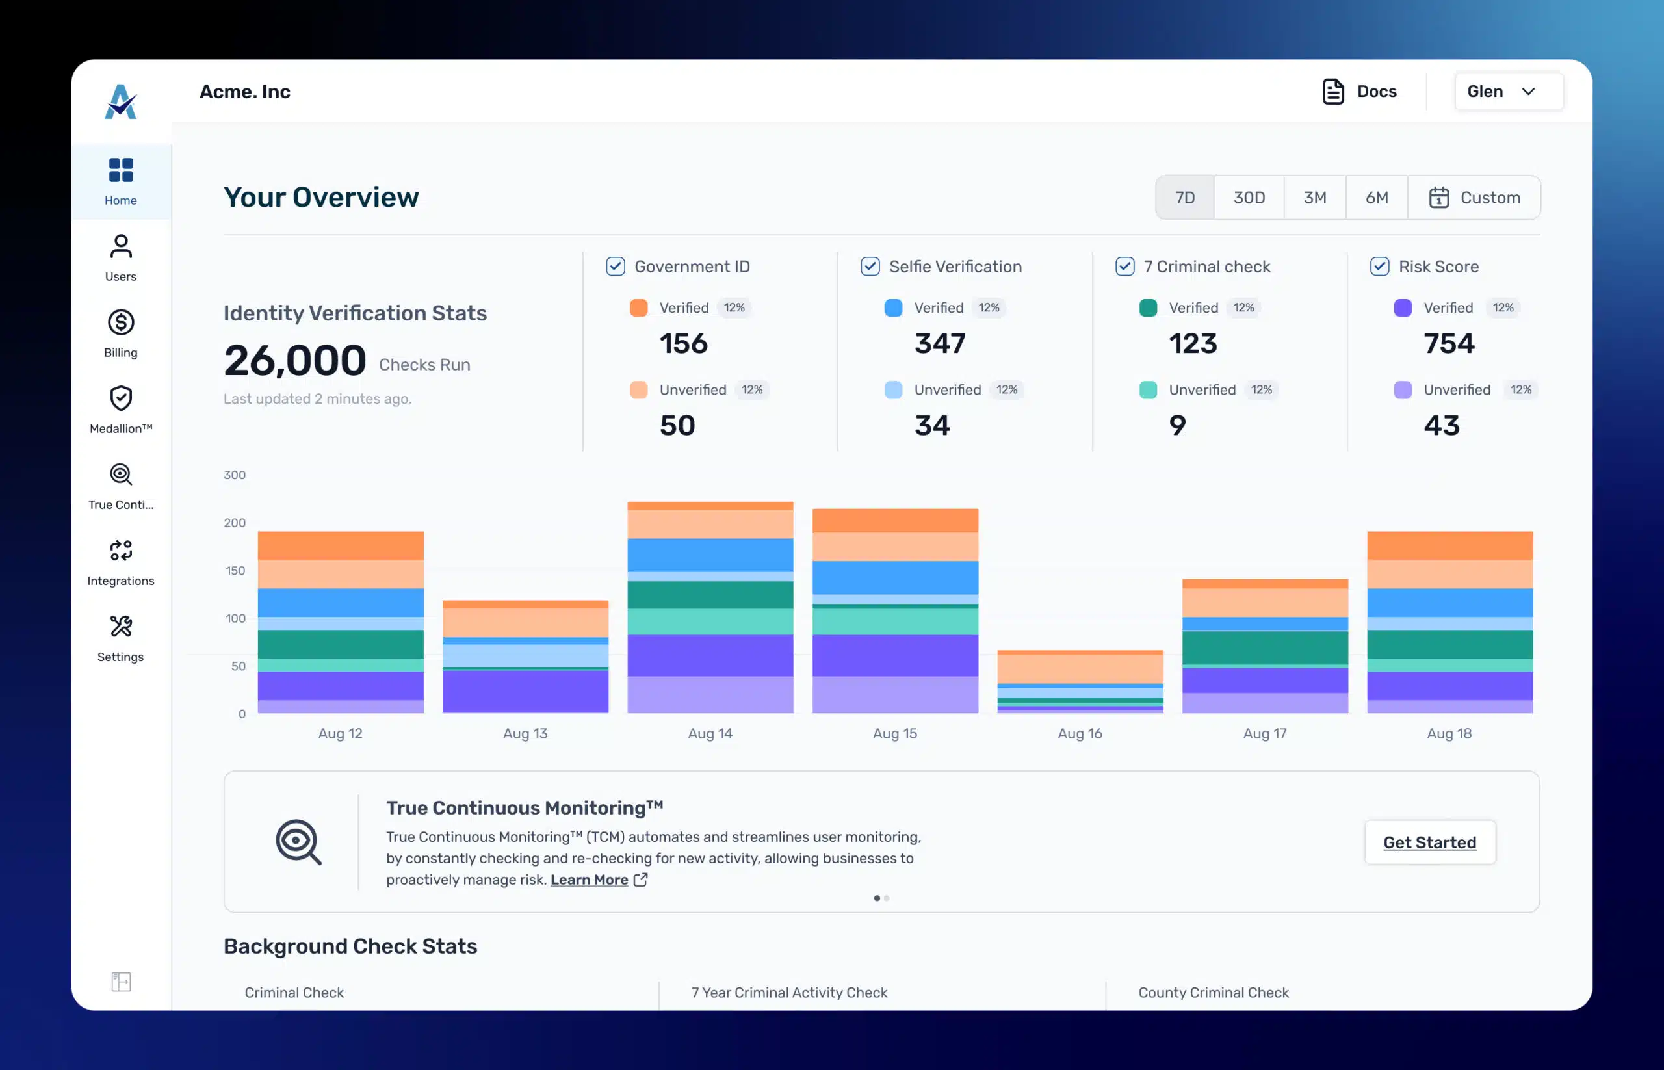
Task: Click the orange Government ID Verified swatch
Action: pos(638,307)
